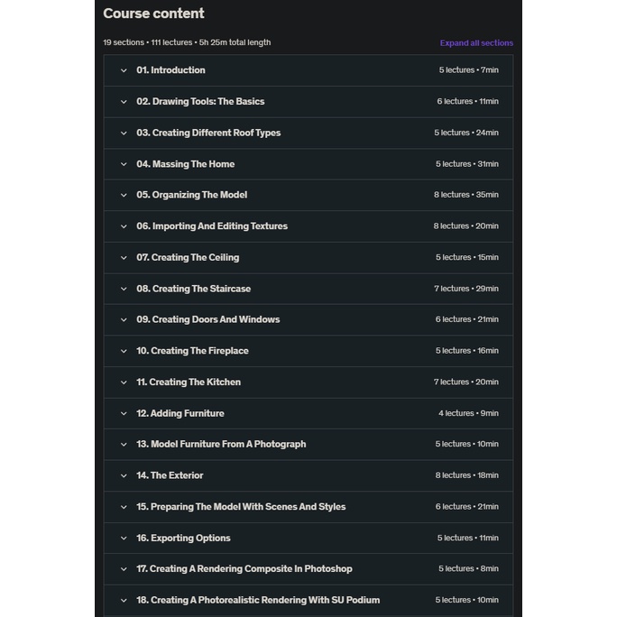Open the 10. Creating The Fireplace section
The width and height of the screenshot is (617, 617).
192,351
